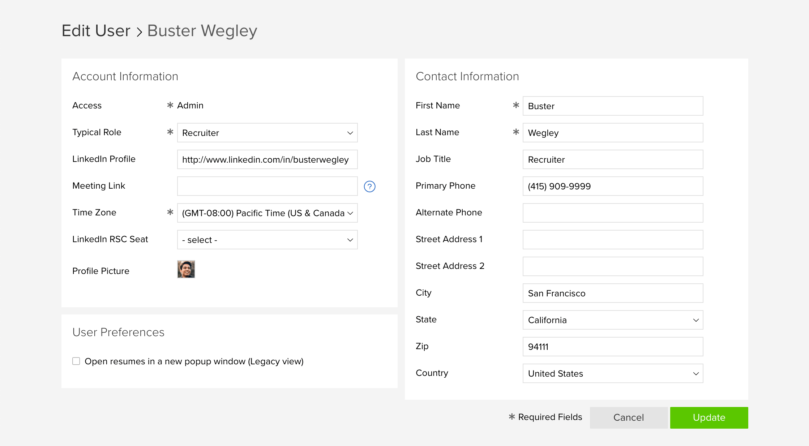Click the Cancel button
Viewport: 809px width, 446px height.
click(629, 417)
